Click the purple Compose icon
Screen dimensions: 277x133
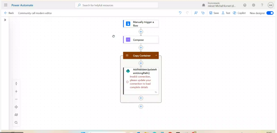[x=128, y=40]
